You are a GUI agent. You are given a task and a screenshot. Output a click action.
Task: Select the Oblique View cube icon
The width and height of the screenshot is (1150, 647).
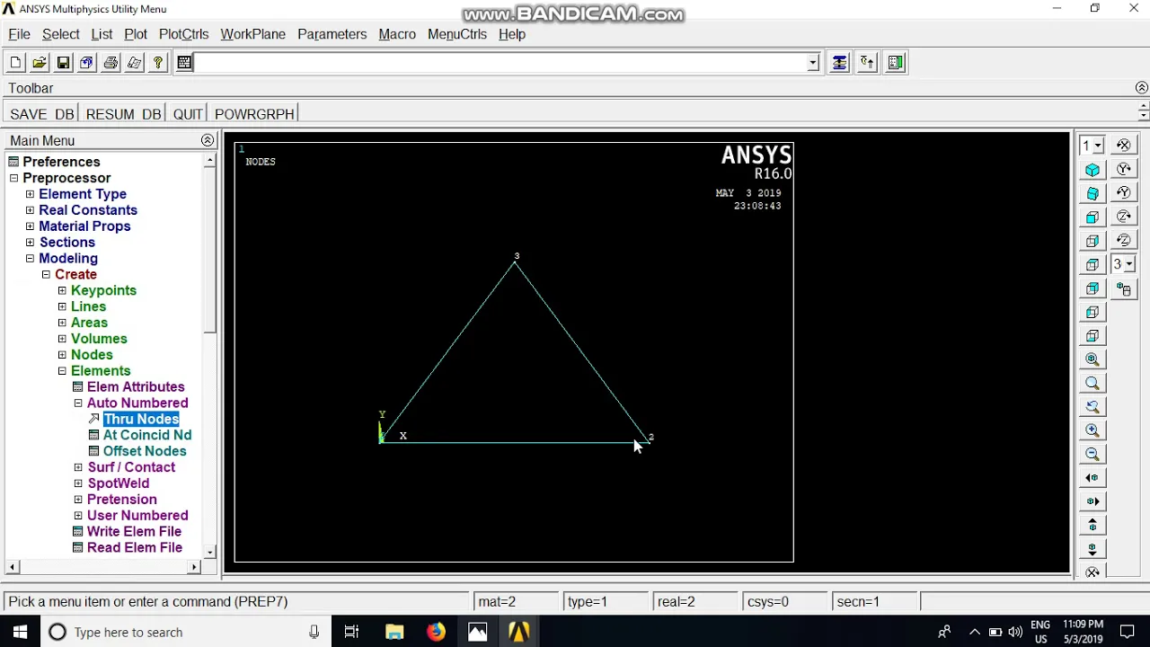(1092, 193)
